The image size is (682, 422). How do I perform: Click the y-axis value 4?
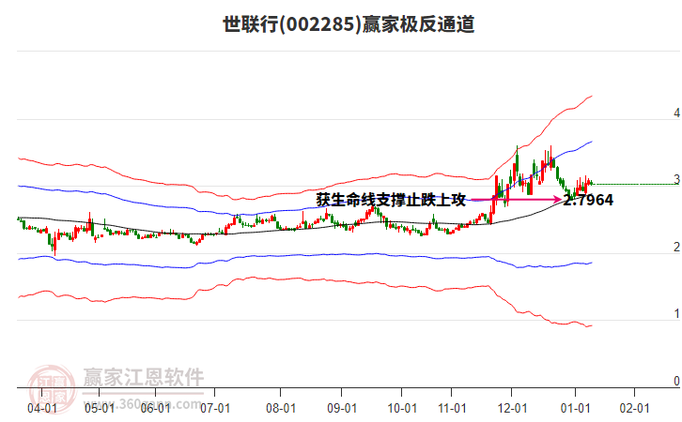coord(676,113)
